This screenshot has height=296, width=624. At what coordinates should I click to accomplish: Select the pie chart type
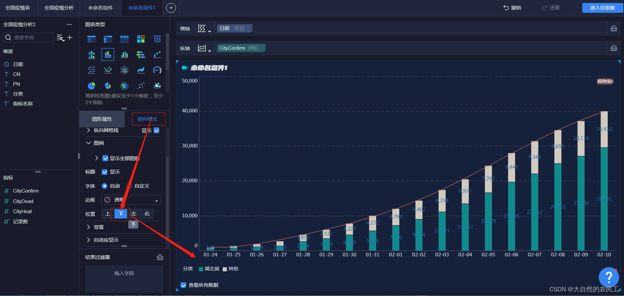point(92,86)
